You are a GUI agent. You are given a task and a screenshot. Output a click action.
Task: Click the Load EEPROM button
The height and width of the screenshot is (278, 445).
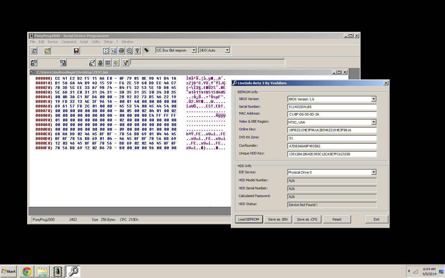[x=249, y=219]
